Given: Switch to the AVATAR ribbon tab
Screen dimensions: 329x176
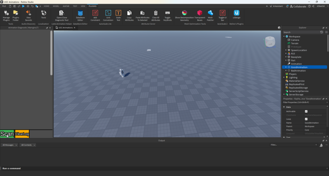Looking at the screenshot, I should [x=66, y=6].
